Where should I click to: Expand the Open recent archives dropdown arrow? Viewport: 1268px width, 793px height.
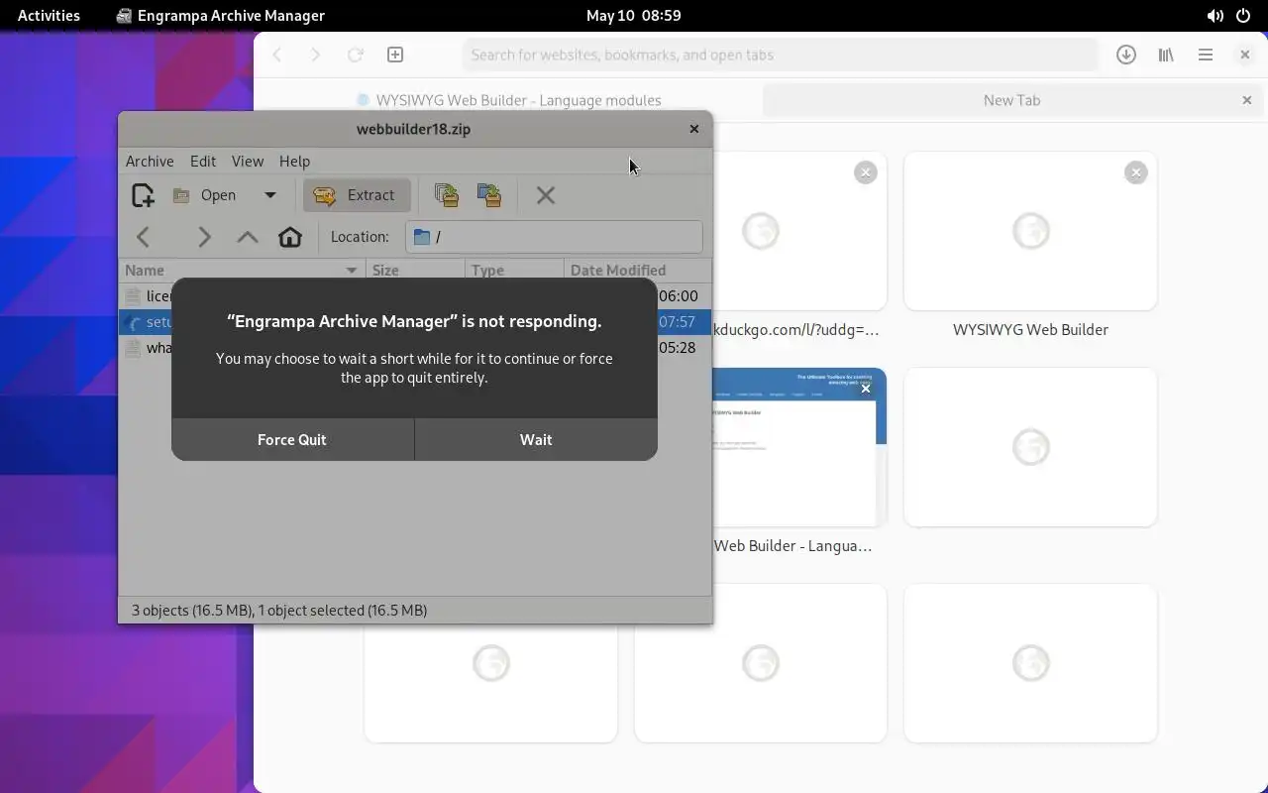pyautogui.click(x=269, y=195)
